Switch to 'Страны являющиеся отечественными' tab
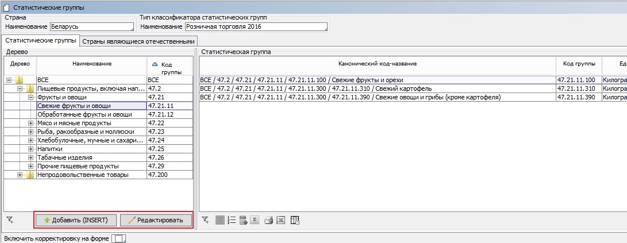The width and height of the screenshot is (627, 243). click(139, 41)
